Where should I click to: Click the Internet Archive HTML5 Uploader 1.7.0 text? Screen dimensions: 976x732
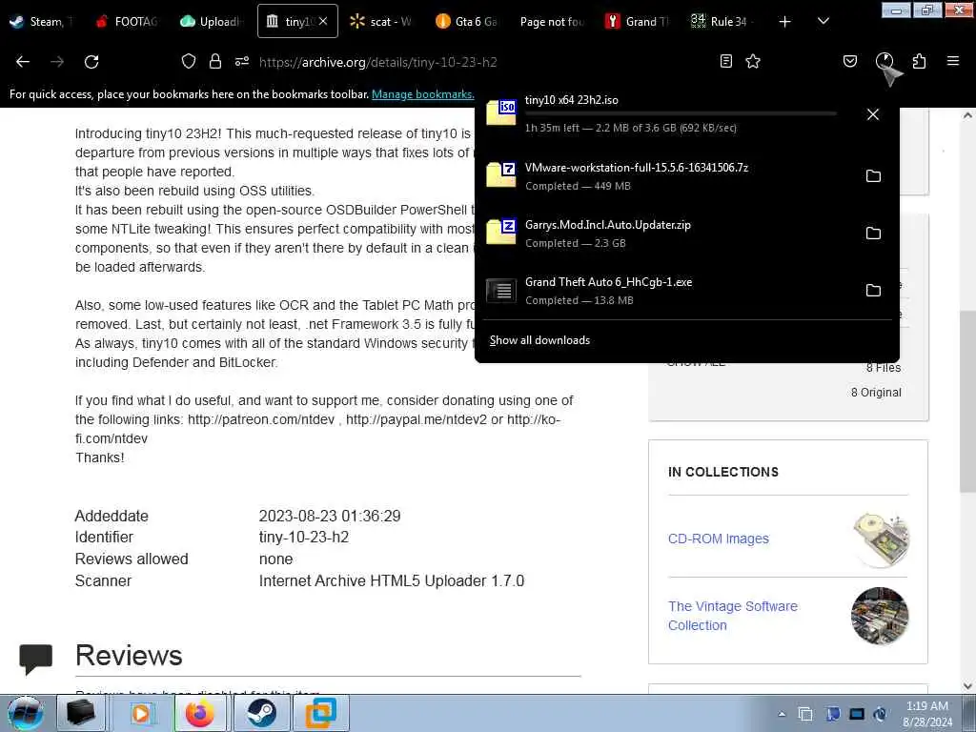(392, 580)
